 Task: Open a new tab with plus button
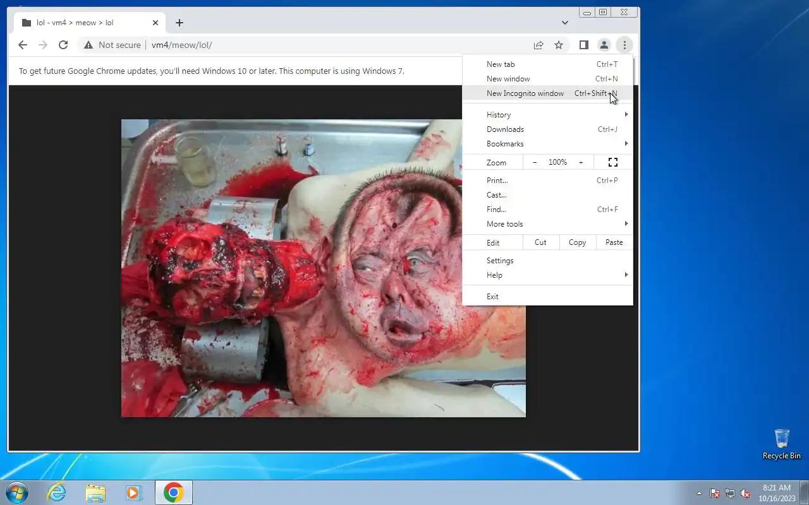179,23
